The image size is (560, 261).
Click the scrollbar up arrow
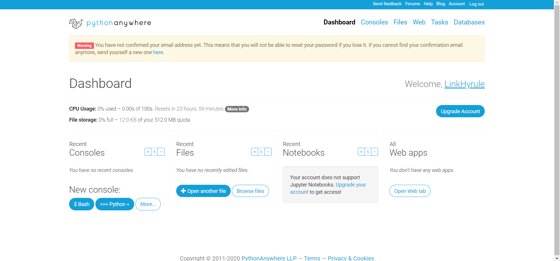pyautogui.click(x=557, y=2)
